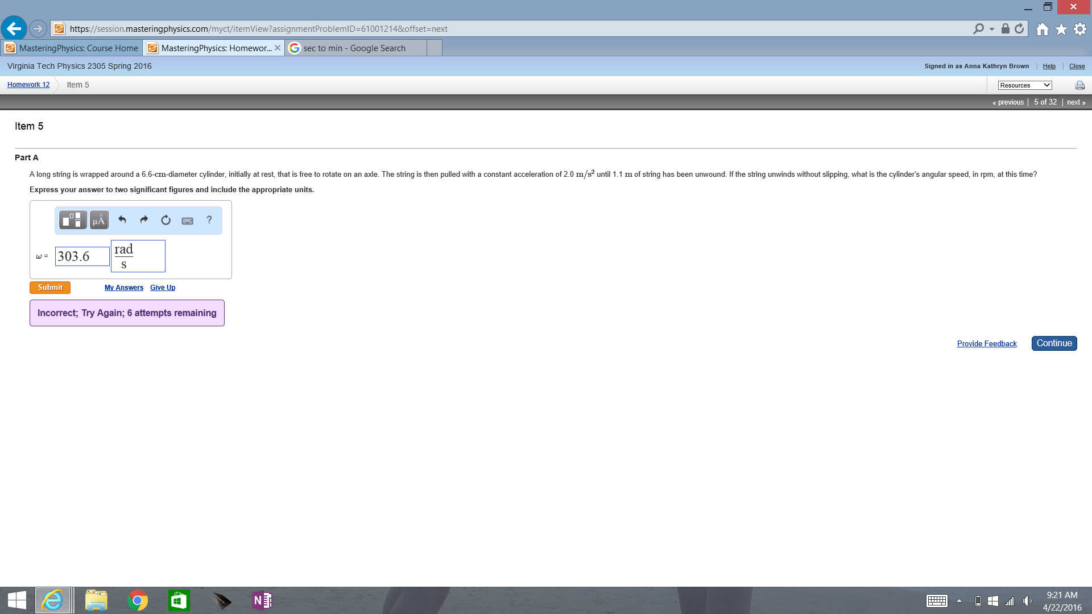Open keyboard shortcuts icon in answer toolbar
The width and height of the screenshot is (1092, 614).
pos(187,221)
